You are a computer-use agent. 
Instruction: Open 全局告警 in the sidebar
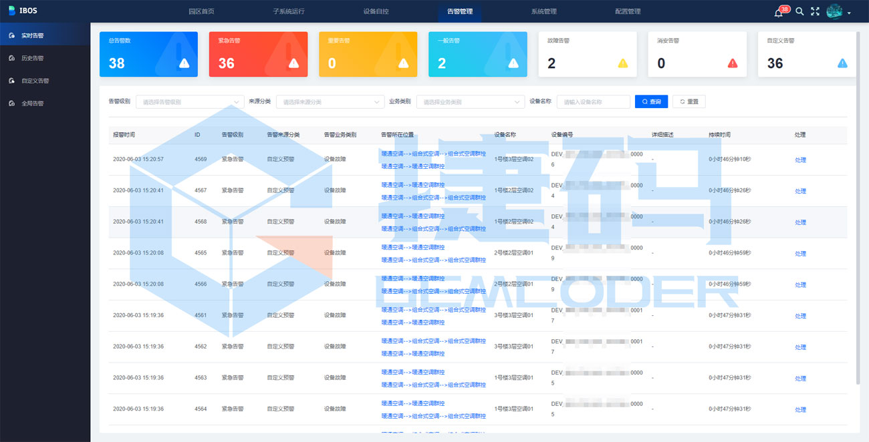click(x=32, y=103)
